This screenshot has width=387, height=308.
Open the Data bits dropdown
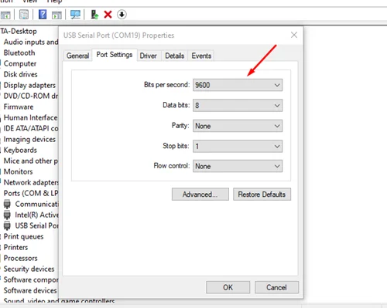coord(238,106)
